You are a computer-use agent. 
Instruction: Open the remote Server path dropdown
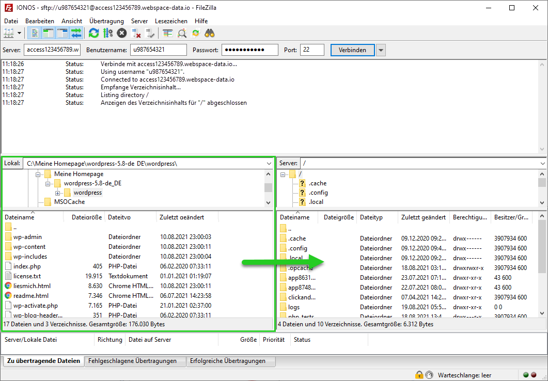click(x=542, y=164)
